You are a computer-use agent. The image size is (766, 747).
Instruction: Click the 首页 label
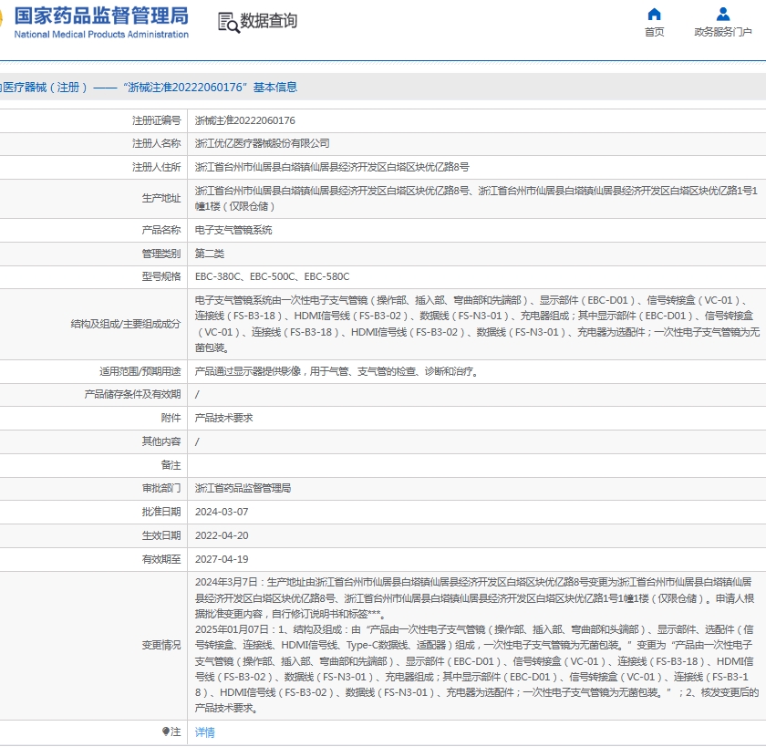point(654,32)
